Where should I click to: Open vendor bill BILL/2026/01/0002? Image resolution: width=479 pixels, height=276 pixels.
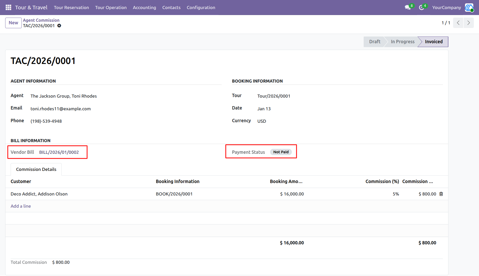click(x=59, y=152)
